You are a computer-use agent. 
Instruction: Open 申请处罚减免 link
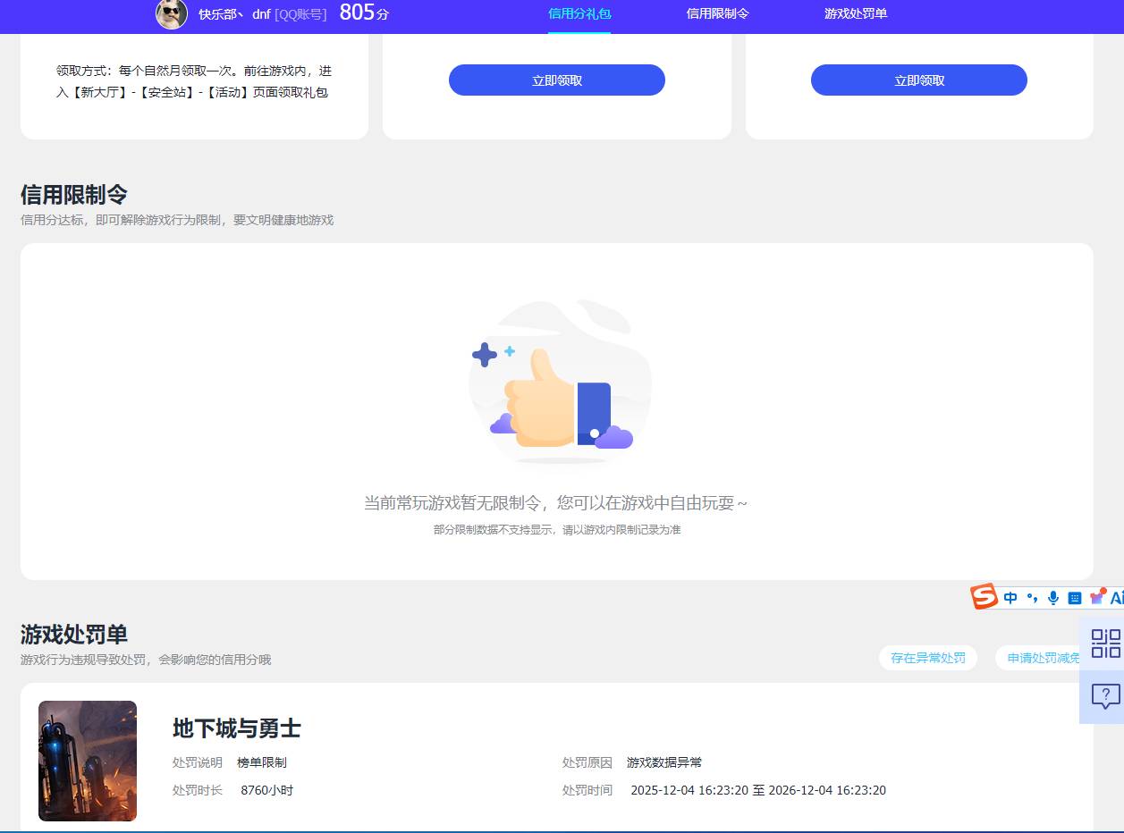pyautogui.click(x=1044, y=658)
